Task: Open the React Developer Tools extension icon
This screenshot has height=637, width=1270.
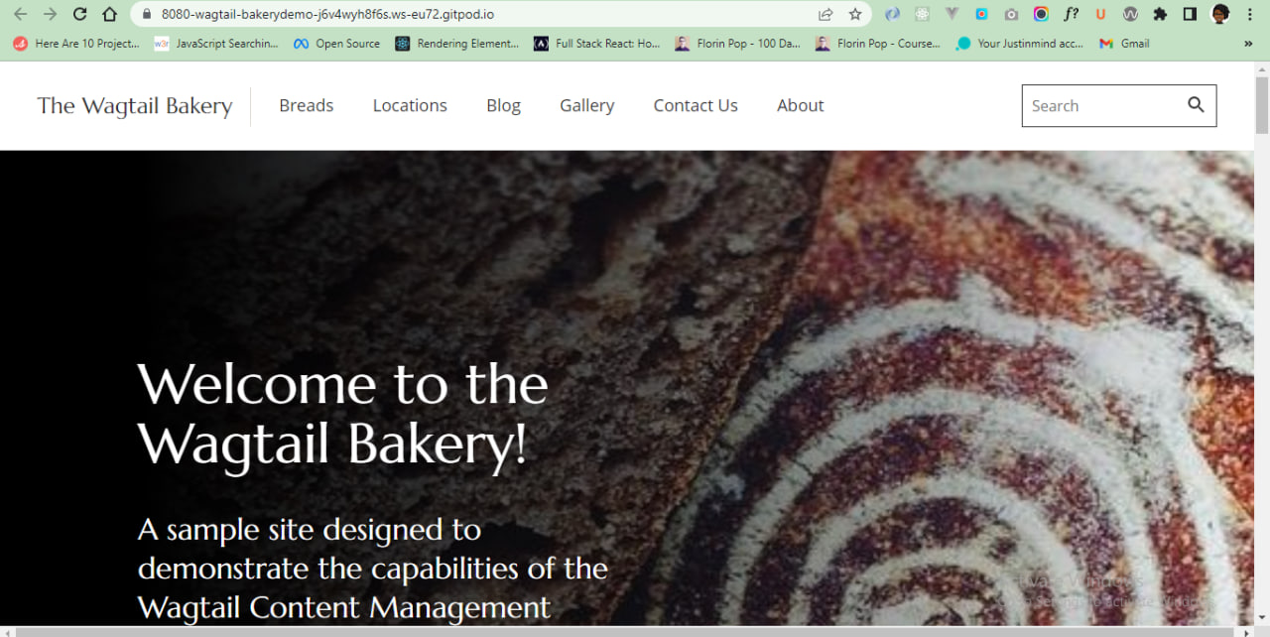Action: (923, 15)
